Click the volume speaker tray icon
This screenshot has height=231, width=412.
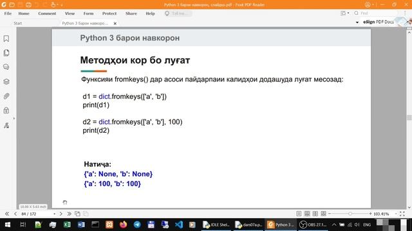(357, 225)
